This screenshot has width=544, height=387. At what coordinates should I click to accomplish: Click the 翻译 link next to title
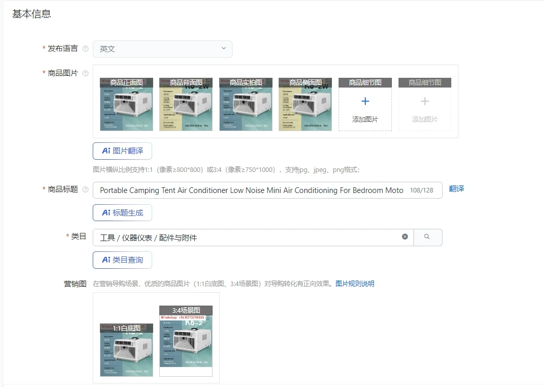tap(456, 189)
